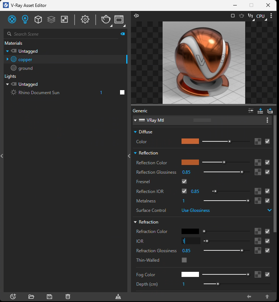
Task: Toggle Metalness texture enable checkbox
Action: click(267, 201)
